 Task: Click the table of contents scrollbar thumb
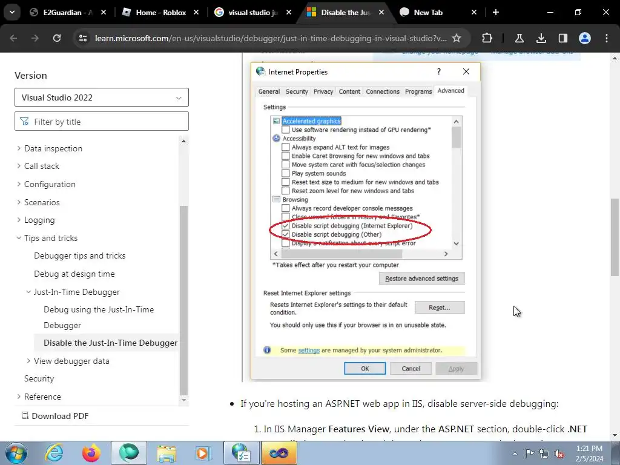click(x=183, y=300)
